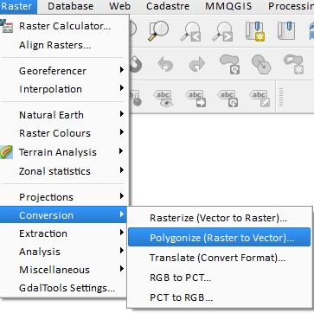
Task: Select the Simplify Feature tool
Action: click(x=261, y=64)
